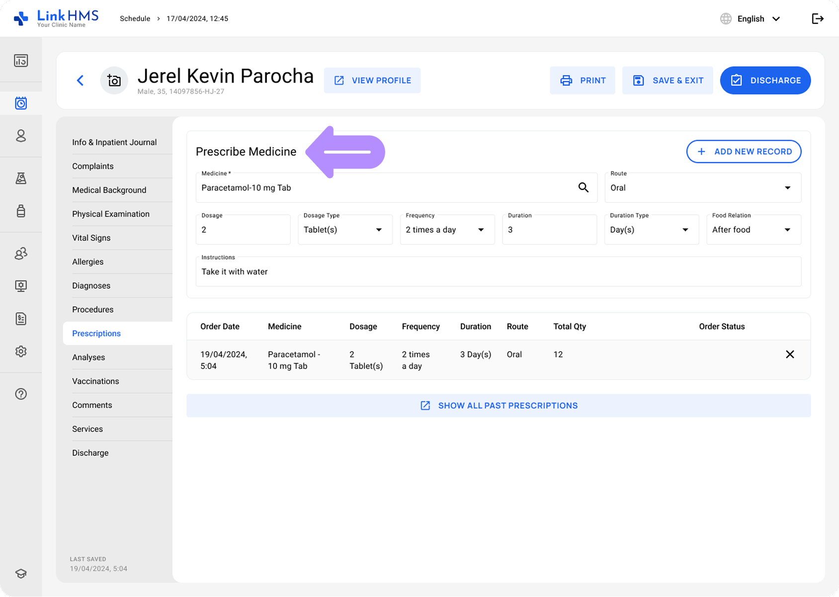Screen dimensions: 839x597
Task: Open the staff group sidebar icon
Action: 21,254
